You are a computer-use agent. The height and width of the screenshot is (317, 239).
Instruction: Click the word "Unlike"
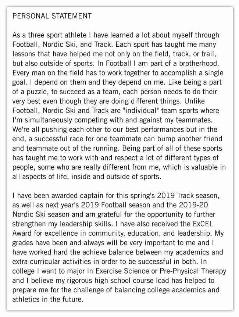coord(208,101)
